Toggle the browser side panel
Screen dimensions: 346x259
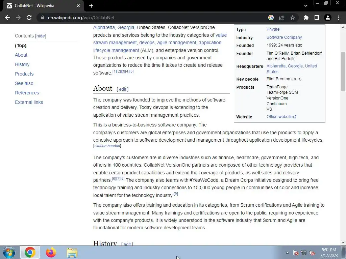317,18
